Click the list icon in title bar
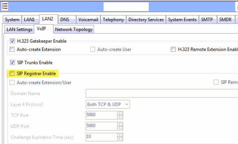238x144 pixels. (x=5, y=7)
